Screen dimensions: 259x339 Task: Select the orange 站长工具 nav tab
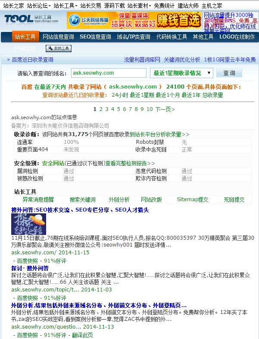pos(25,37)
